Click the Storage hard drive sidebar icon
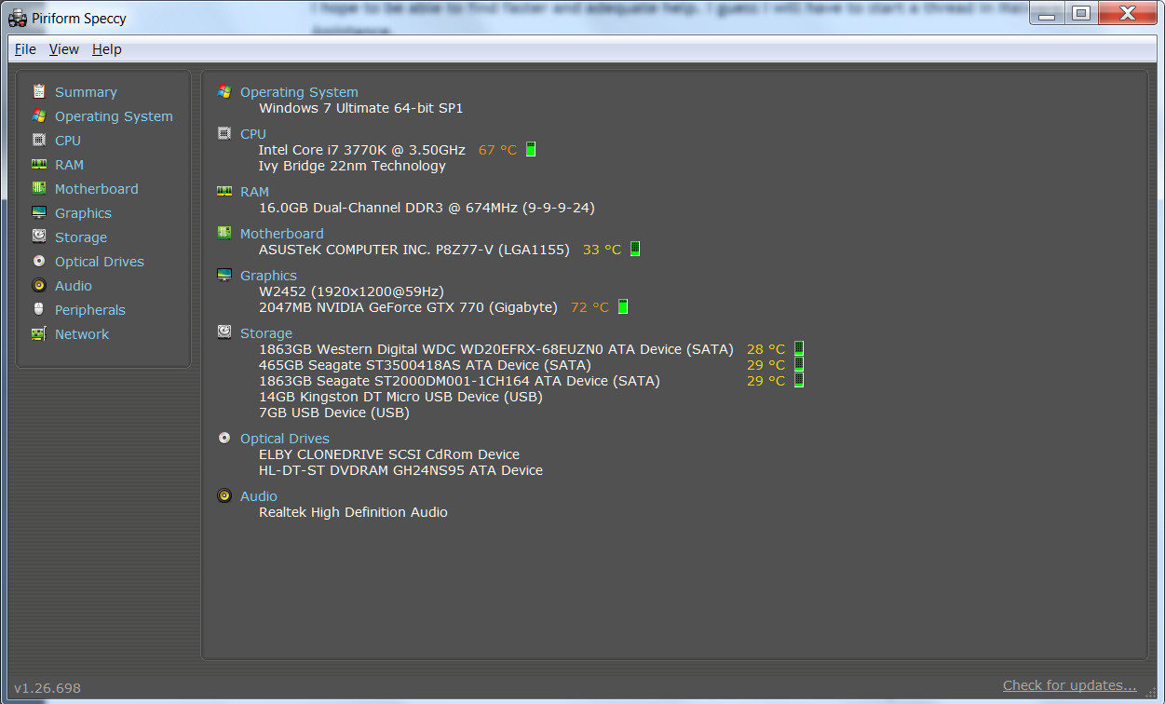This screenshot has height=704, width=1165. coord(38,237)
